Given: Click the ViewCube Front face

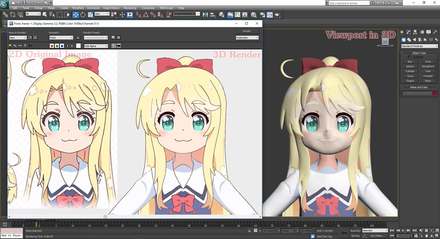Looking at the screenshot, I should click(x=386, y=42).
